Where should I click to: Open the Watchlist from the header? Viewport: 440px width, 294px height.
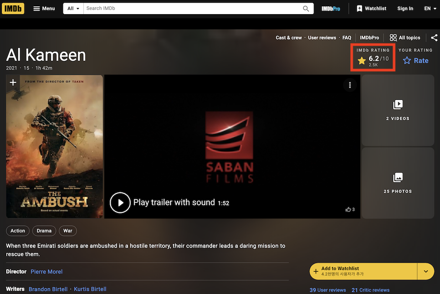coord(371,9)
